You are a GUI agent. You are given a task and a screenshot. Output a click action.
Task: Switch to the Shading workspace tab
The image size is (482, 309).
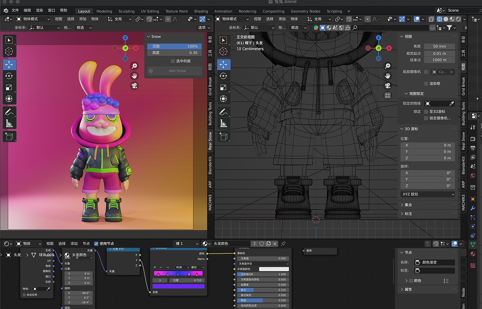pos(201,11)
